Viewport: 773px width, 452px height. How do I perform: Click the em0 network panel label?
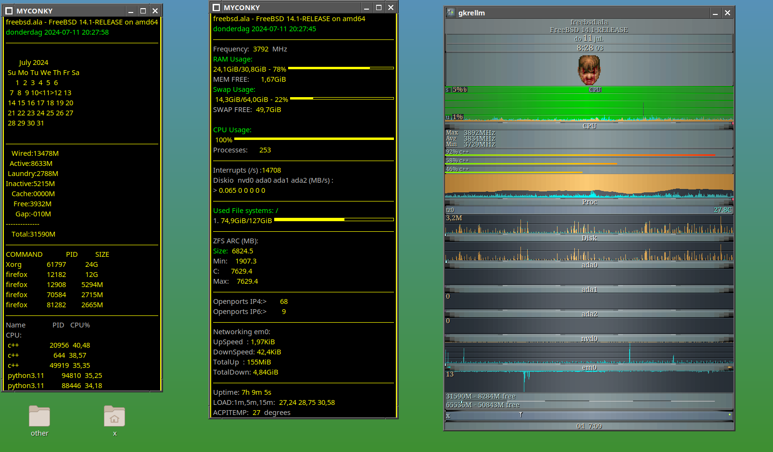[589, 367]
